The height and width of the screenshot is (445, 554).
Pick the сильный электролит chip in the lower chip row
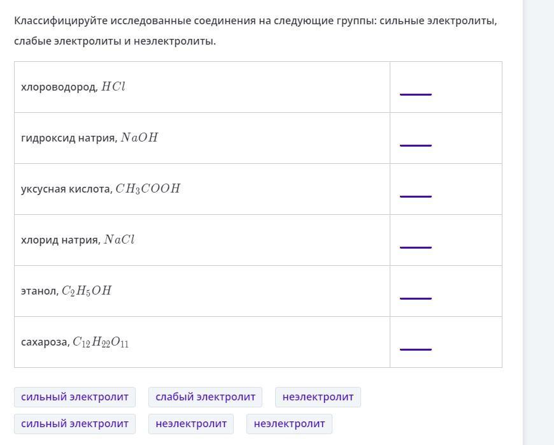[x=75, y=424]
